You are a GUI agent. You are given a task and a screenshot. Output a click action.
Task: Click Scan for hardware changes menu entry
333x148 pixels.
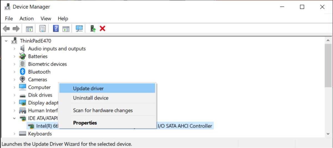tap(103, 110)
